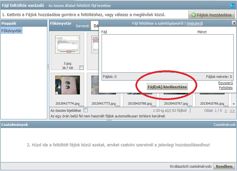Open the Sorrend sort dropdown
The width and height of the screenshot is (237, 171).
pyautogui.click(x=95, y=26)
